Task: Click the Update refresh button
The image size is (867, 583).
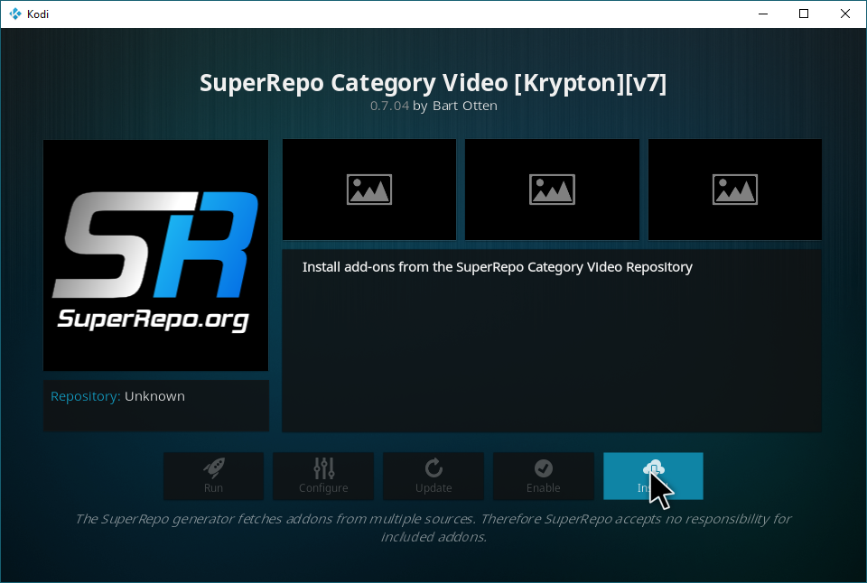Action: [x=433, y=476]
